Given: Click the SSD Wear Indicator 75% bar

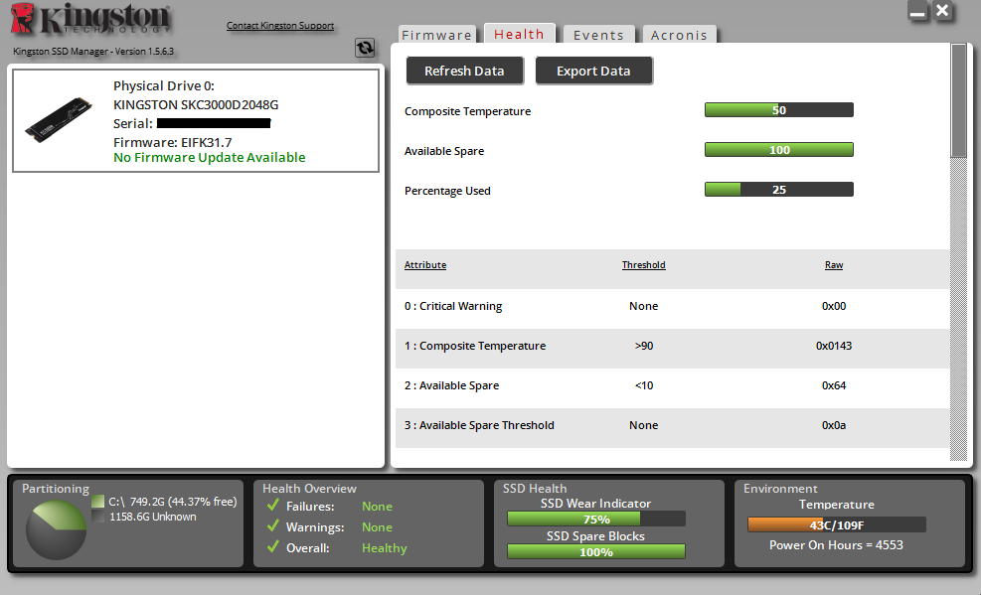Looking at the screenshot, I should (596, 519).
